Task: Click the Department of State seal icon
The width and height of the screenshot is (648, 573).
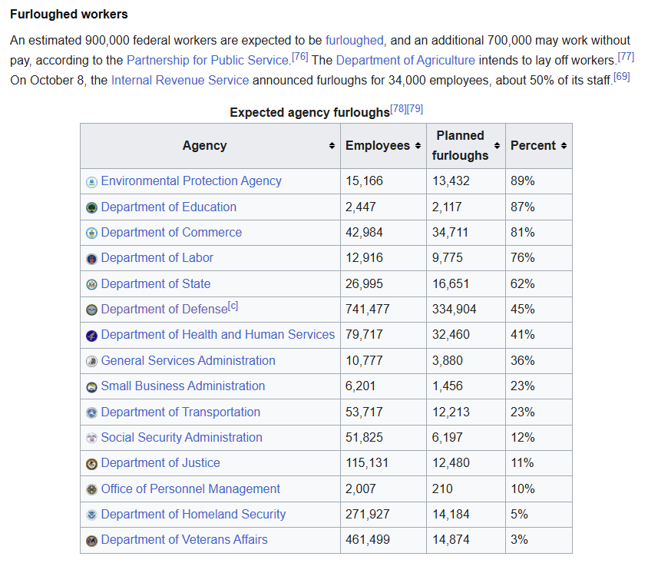Action: [x=91, y=284]
